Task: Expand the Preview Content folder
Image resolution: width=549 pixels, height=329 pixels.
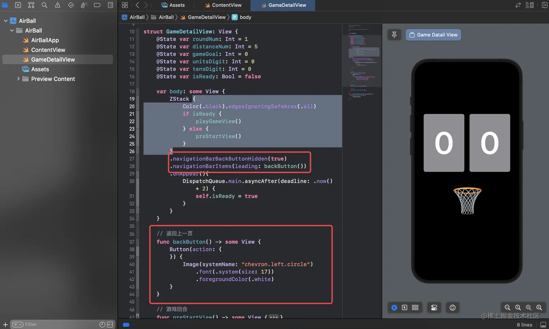Action: pos(18,79)
